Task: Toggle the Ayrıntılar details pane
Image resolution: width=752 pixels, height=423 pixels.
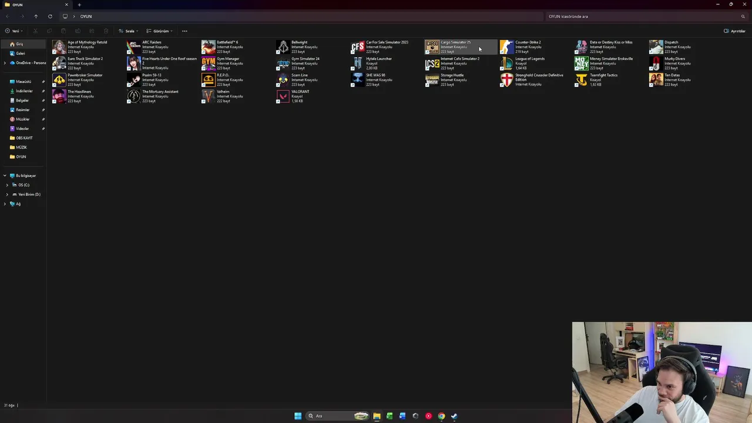Action: pos(734,31)
